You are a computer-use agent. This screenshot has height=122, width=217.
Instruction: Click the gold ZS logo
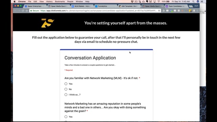[47, 23]
